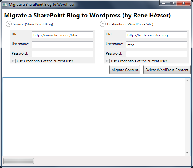This screenshot has height=168, width=193.
Task: Click the log area scrollbar down arrow
Action: (x=187, y=153)
